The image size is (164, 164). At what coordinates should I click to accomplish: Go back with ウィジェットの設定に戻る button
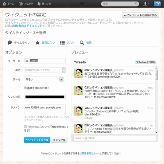[140, 15]
